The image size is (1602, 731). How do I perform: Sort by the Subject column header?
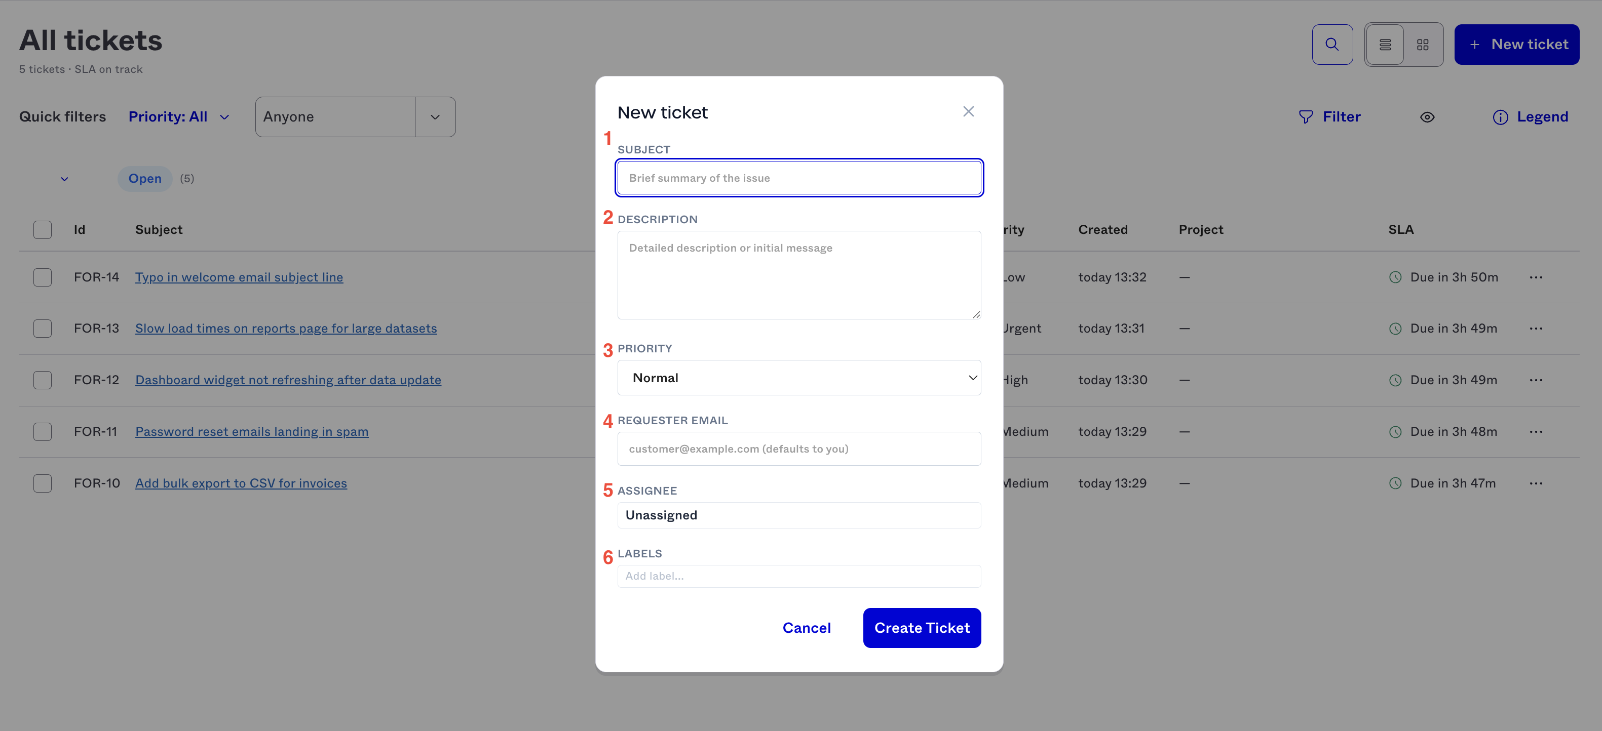pos(159,229)
